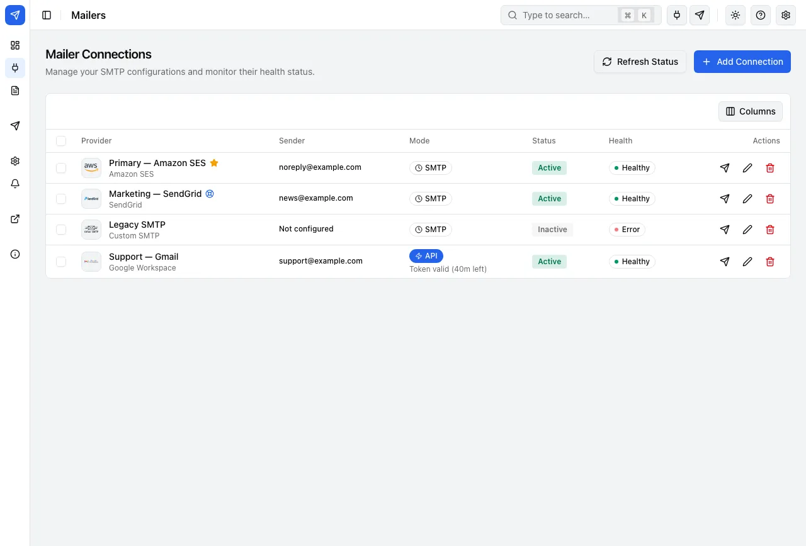Screen dimensions: 806x546
Task: Check the Legacy SMTP row checkbox
Action: (61, 230)
